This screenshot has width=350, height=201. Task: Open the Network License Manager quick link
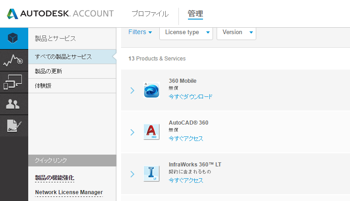tap(69, 192)
